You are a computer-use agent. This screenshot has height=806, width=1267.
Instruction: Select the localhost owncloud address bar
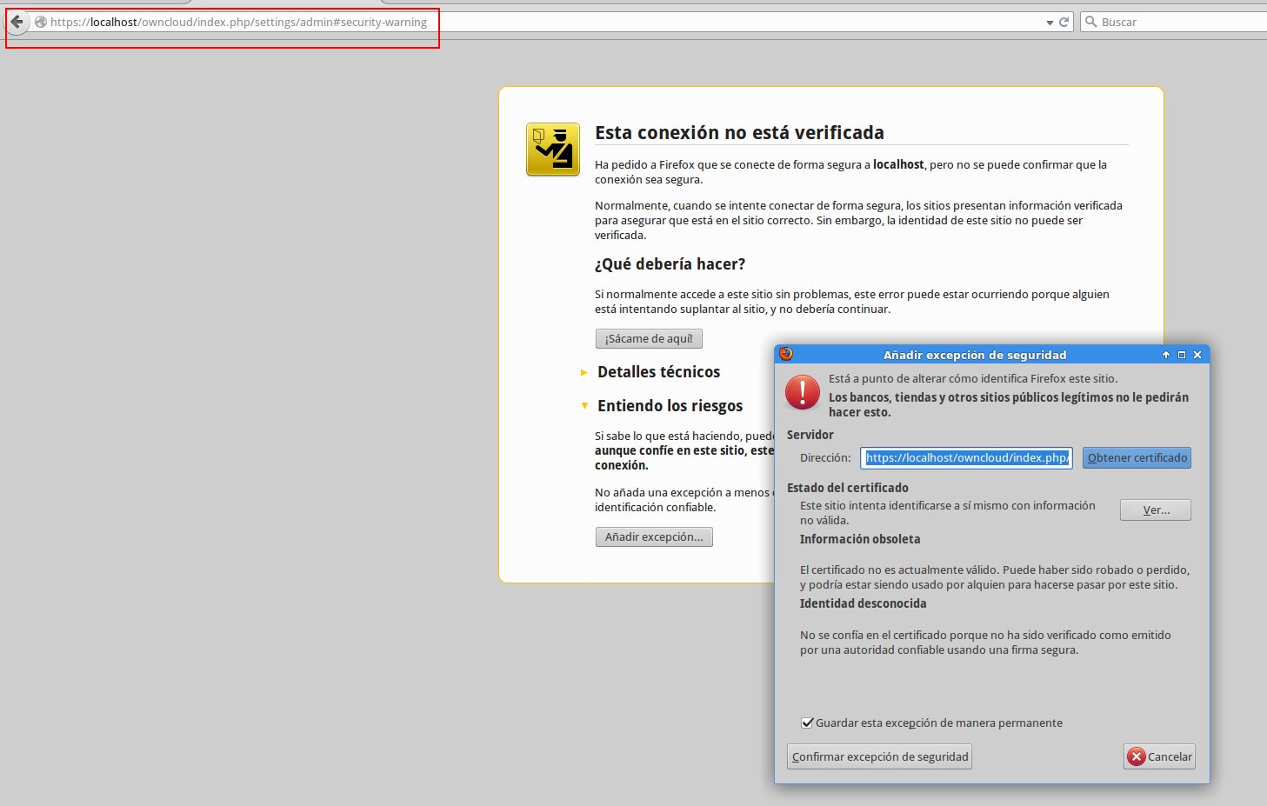pos(539,22)
